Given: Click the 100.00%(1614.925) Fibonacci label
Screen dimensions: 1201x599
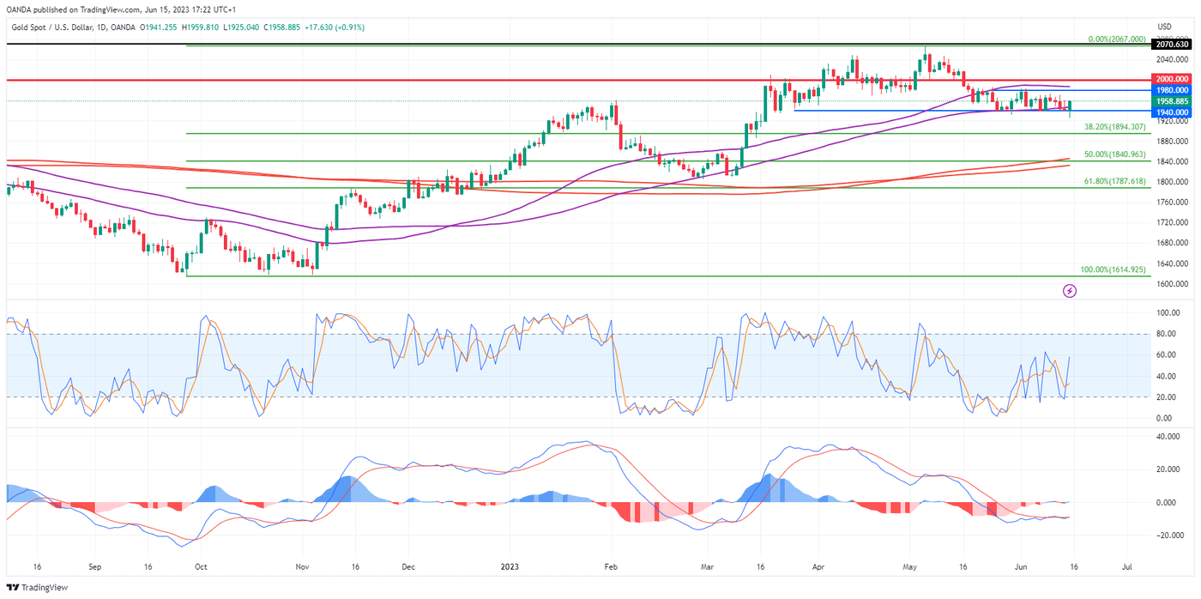Looking at the screenshot, I should [1113, 269].
